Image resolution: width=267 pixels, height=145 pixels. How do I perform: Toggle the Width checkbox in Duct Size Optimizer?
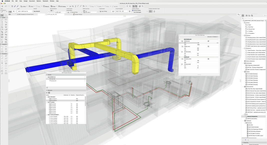click(x=208, y=41)
